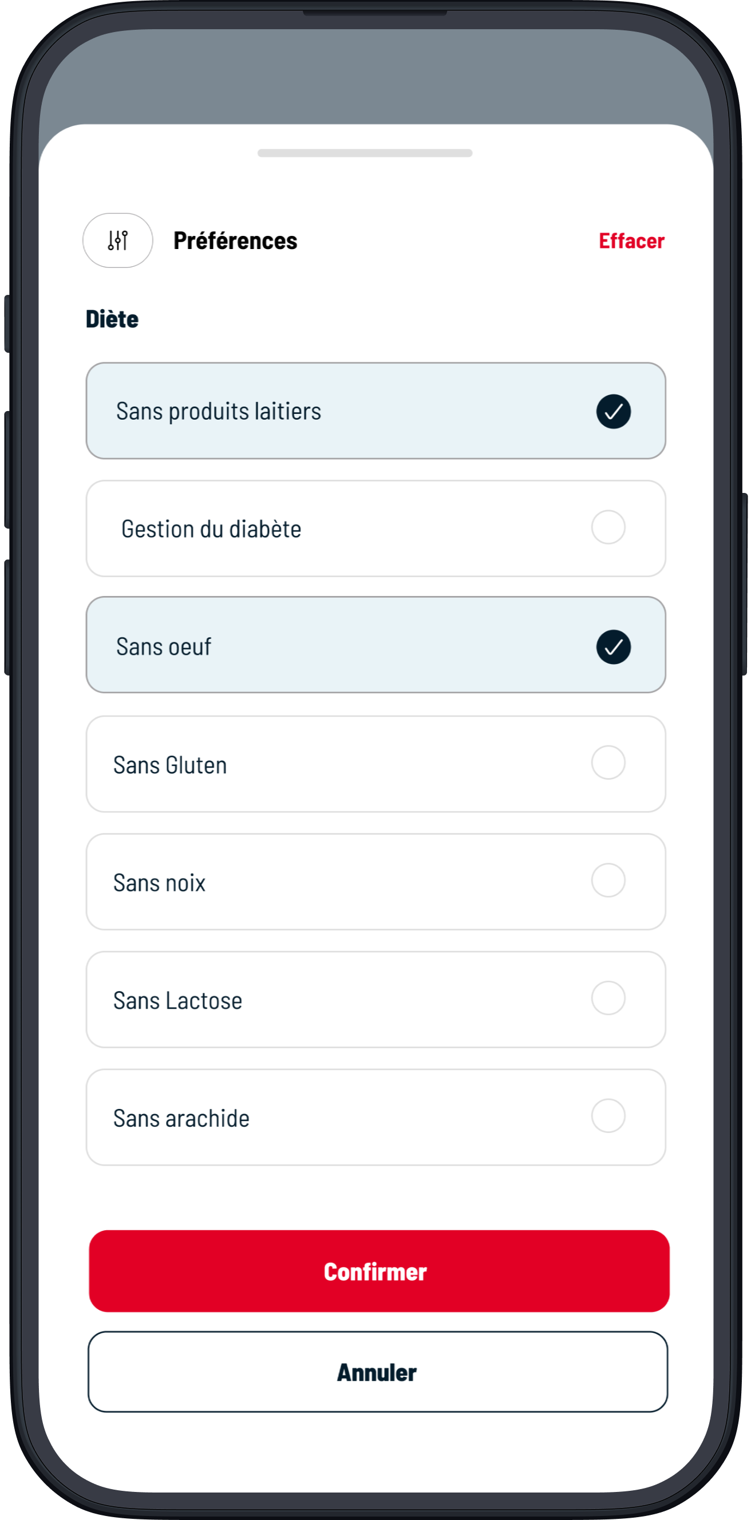751x1520 pixels.
Task: Deselect the Sans oeuf label
Action: point(163,647)
